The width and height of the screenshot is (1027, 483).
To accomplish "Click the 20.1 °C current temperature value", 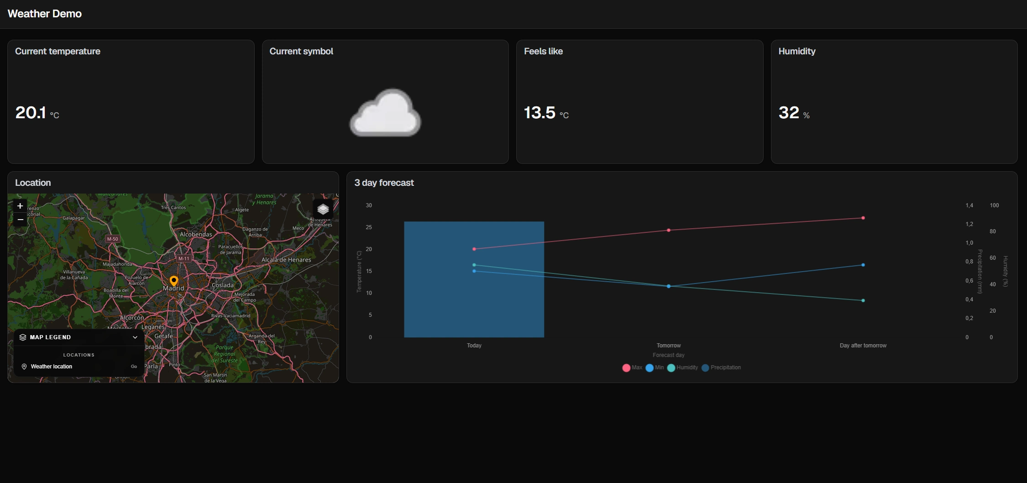I will 37,113.
